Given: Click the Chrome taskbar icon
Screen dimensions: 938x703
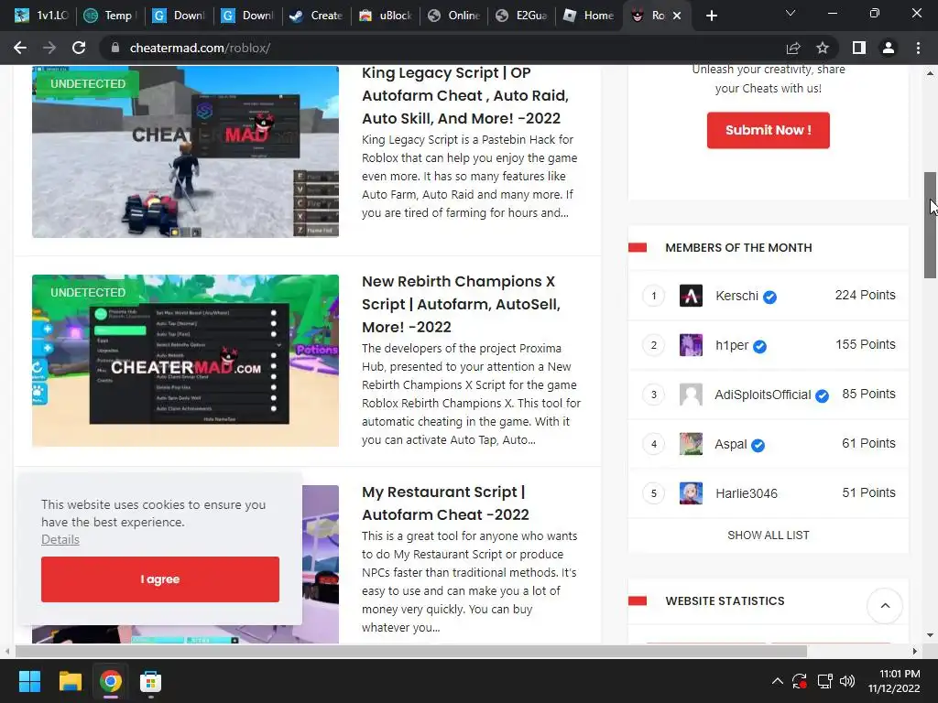Looking at the screenshot, I should pos(111,681).
